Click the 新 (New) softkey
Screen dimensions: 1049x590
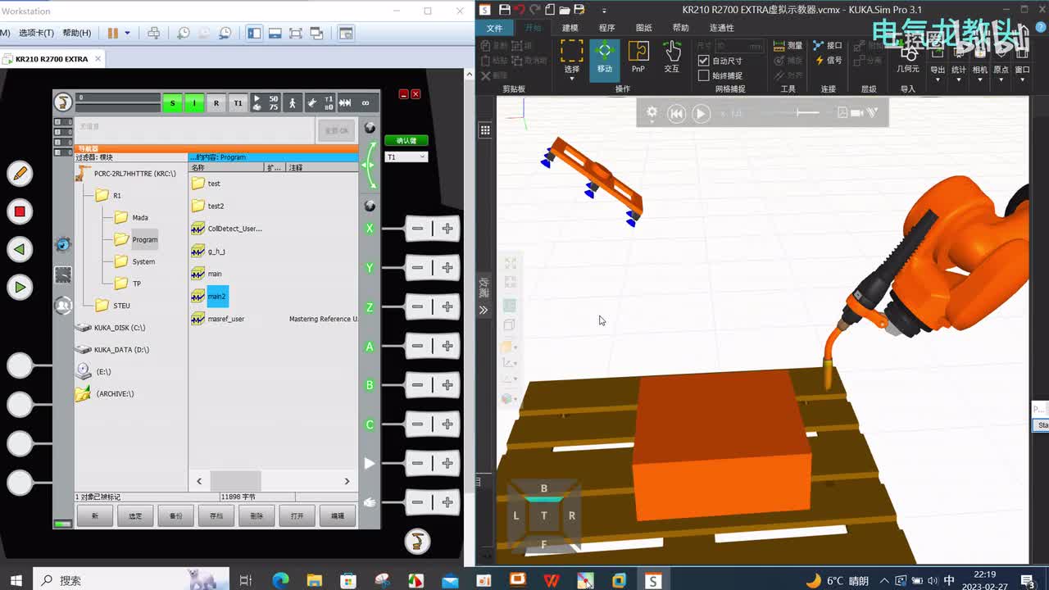coord(95,515)
